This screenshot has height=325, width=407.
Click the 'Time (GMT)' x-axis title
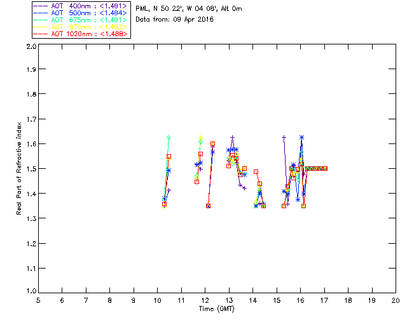[x=217, y=308]
